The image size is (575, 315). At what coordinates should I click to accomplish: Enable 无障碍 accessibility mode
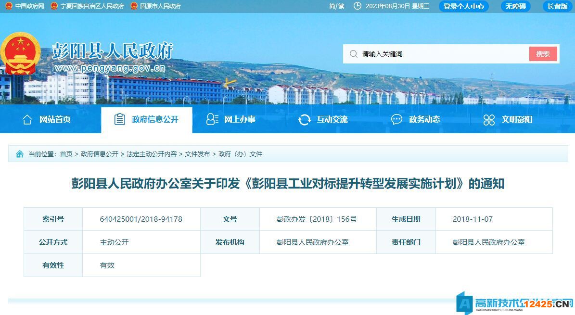pos(515,6)
